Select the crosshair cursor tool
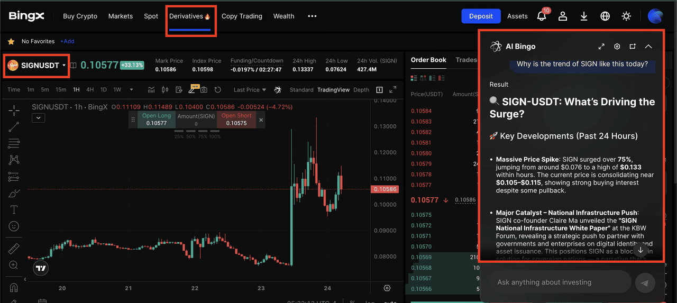The width and height of the screenshot is (677, 303). click(14, 111)
